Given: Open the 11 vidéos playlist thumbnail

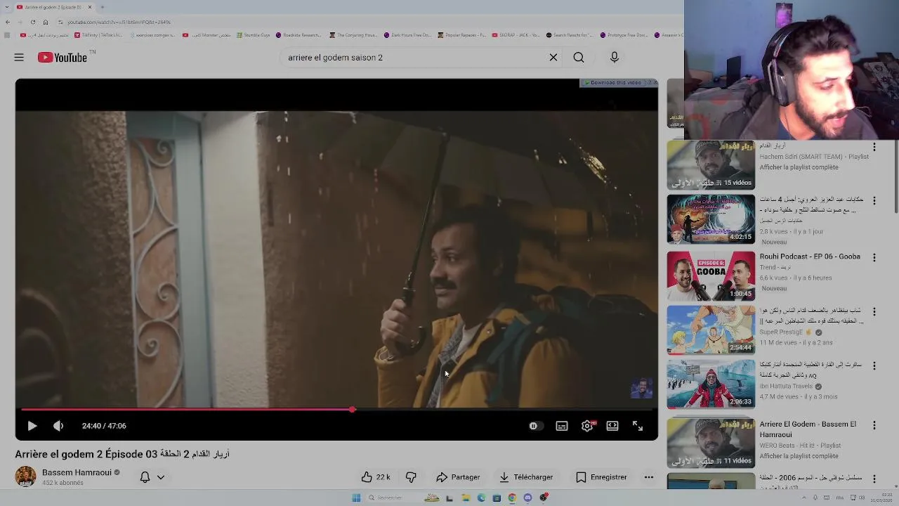Looking at the screenshot, I should pyautogui.click(x=711, y=443).
